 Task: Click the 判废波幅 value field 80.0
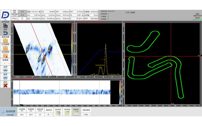tap(31, 115)
